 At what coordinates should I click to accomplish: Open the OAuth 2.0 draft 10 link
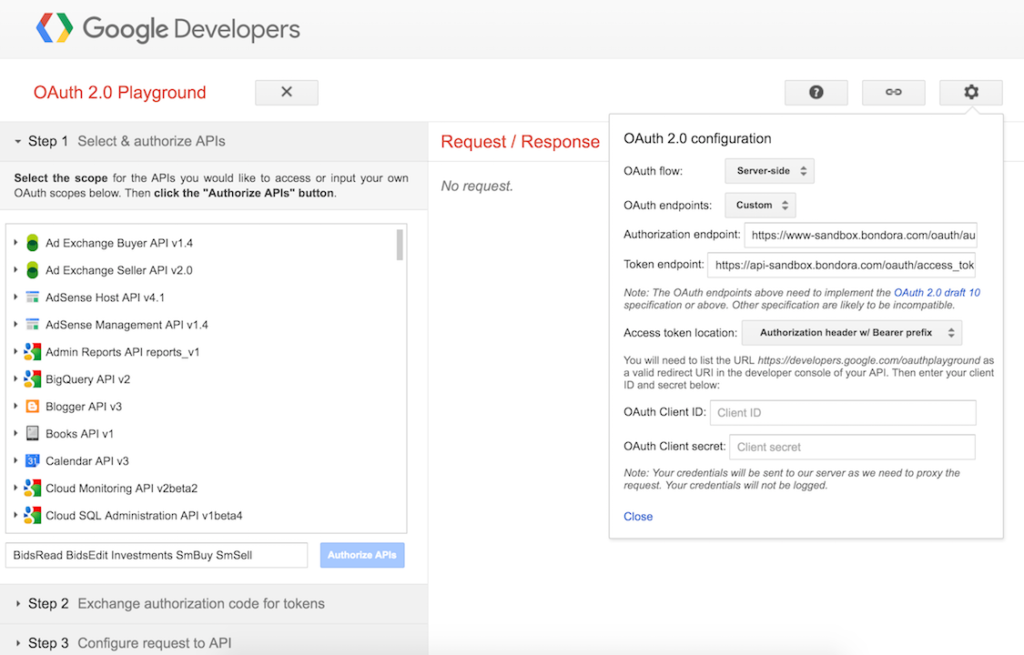tap(938, 292)
